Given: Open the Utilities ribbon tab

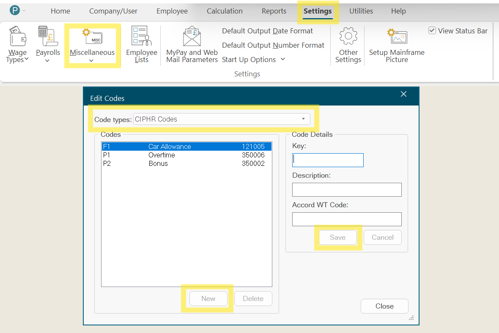Looking at the screenshot, I should click(x=361, y=11).
